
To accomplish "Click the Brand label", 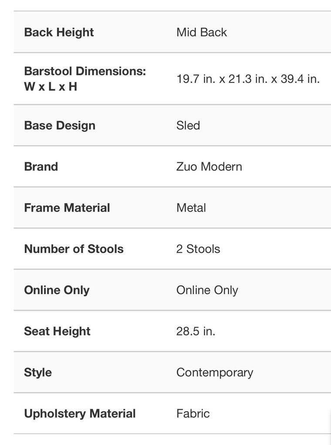I will (x=41, y=167).
